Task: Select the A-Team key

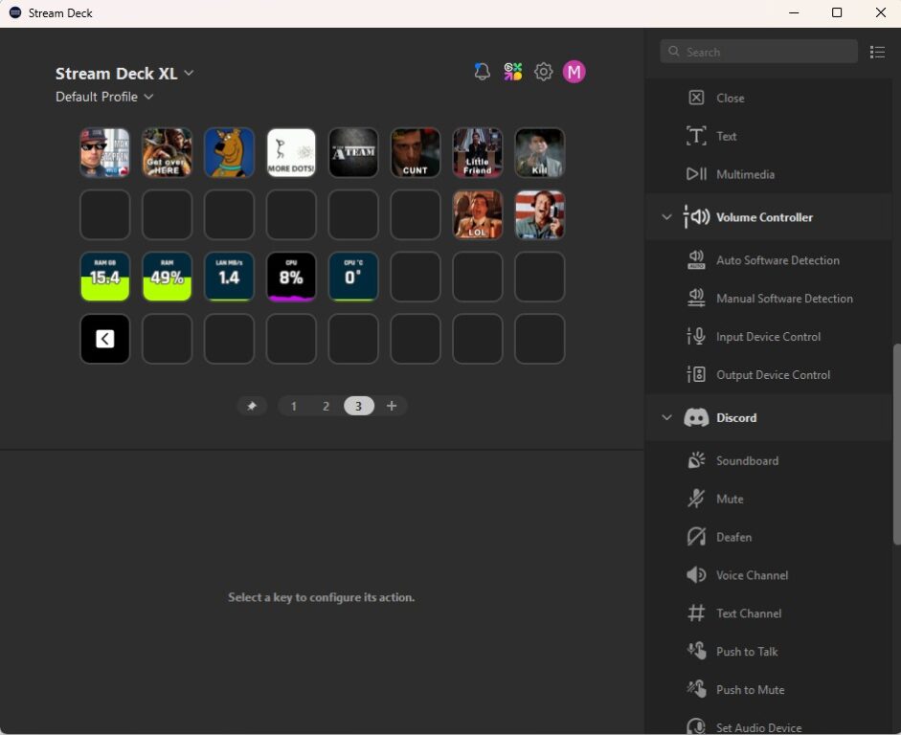Action: 353,153
